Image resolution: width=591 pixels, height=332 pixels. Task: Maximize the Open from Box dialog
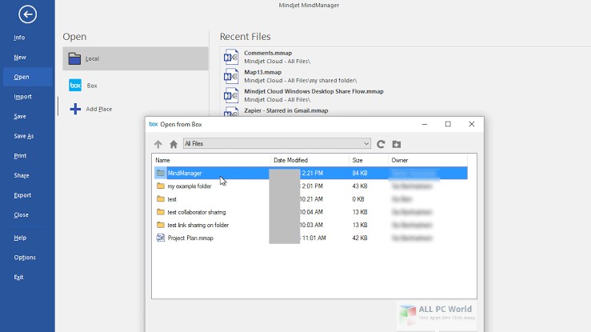[448, 124]
